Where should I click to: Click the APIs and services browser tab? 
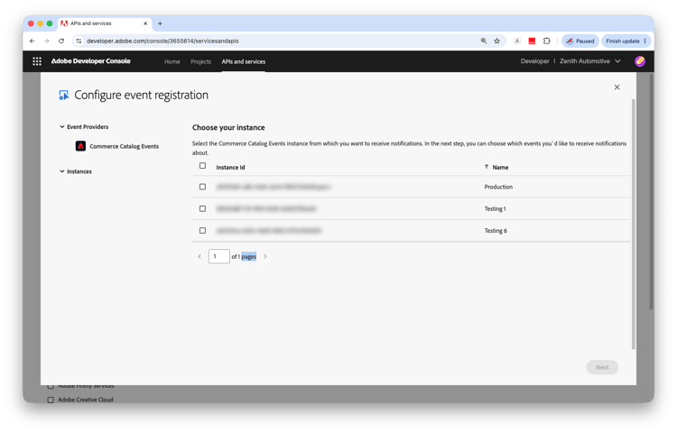(x=105, y=23)
